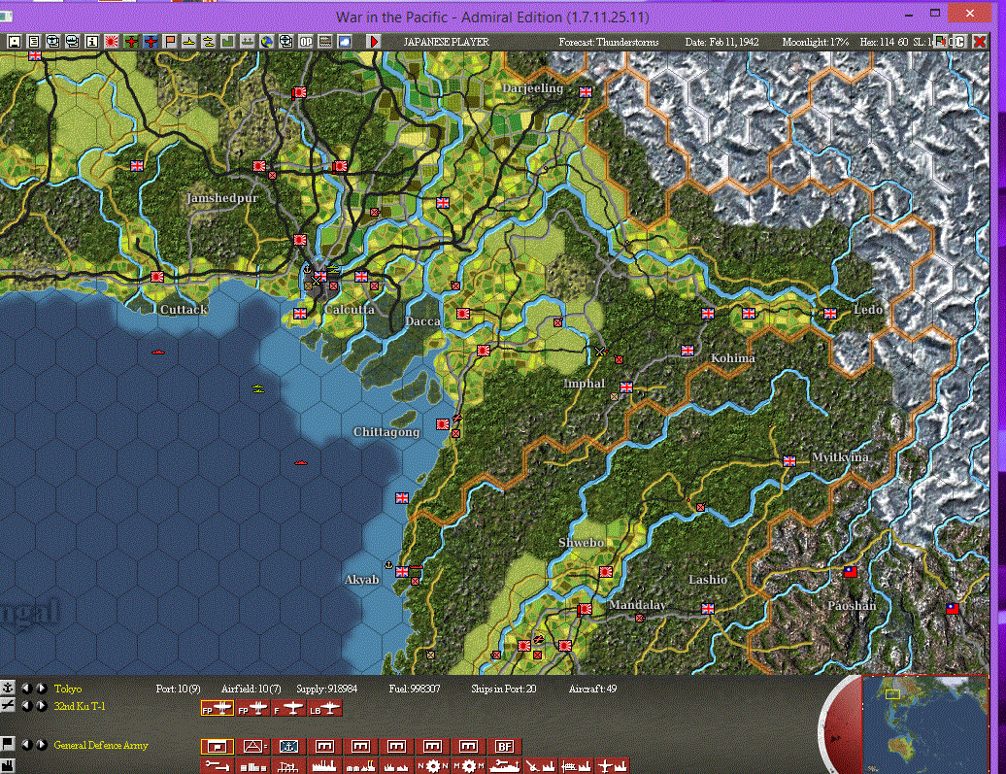The width and height of the screenshot is (1006, 774).
Task: Click the orange flag toolbar icon
Action: [x=170, y=42]
